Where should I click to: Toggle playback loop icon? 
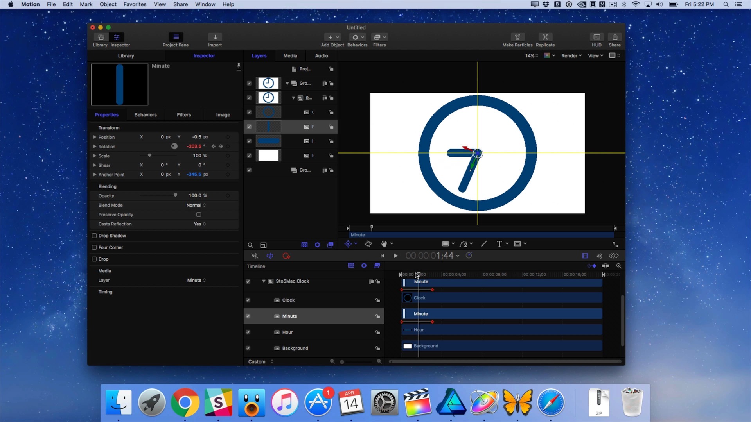point(270,256)
